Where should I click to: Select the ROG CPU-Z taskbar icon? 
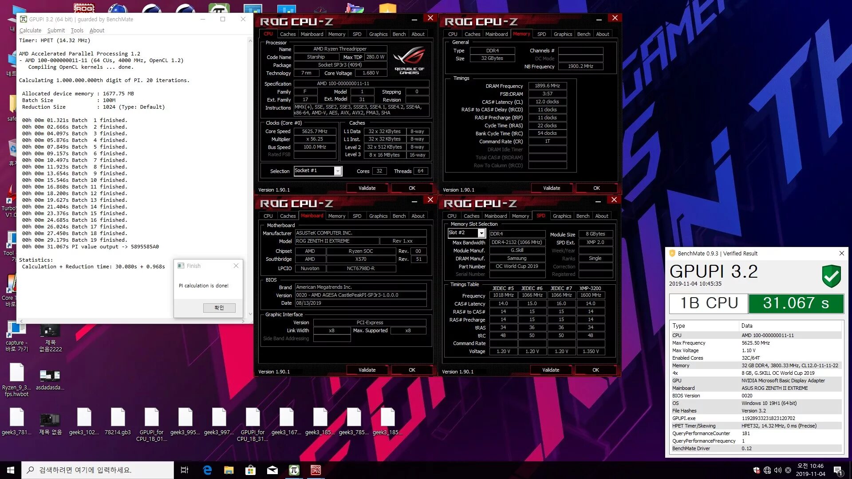316,470
